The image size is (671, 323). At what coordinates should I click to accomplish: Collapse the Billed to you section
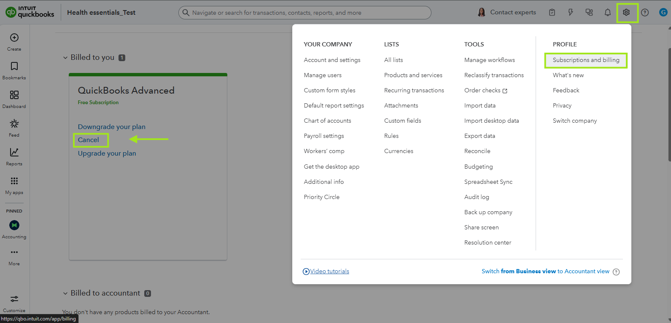point(65,58)
